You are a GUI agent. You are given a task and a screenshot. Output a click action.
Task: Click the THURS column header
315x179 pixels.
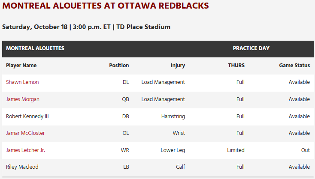(x=236, y=66)
